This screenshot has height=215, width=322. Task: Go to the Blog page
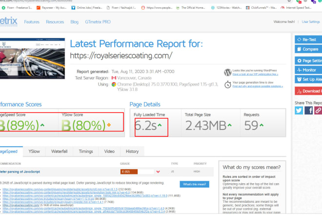tap(74, 22)
